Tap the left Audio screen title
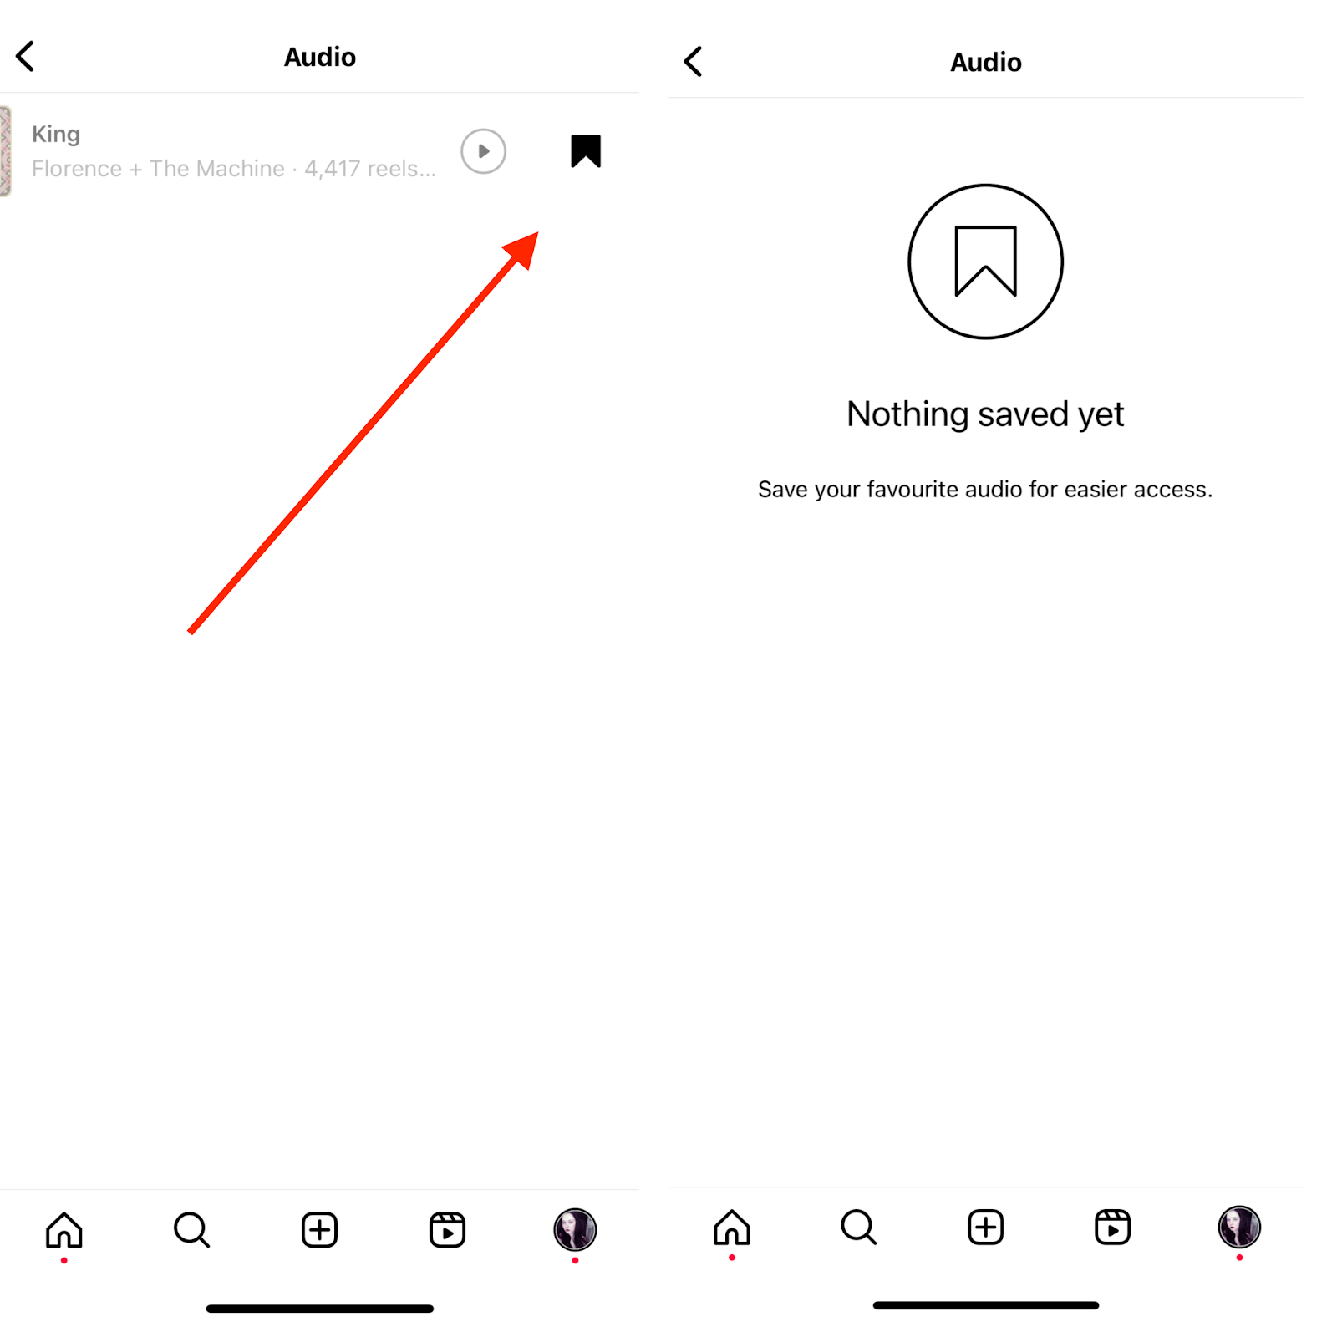This screenshot has height=1337, width=1337. 320,57
